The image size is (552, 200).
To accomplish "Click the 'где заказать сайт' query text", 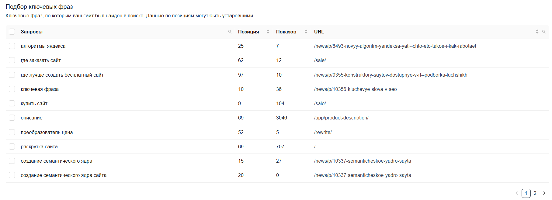I will (x=41, y=60).
